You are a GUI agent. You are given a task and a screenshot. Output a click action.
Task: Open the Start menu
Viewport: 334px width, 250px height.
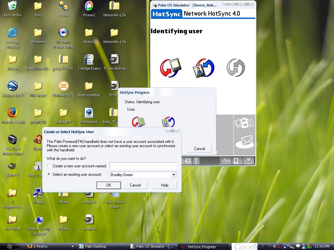coord(10,246)
